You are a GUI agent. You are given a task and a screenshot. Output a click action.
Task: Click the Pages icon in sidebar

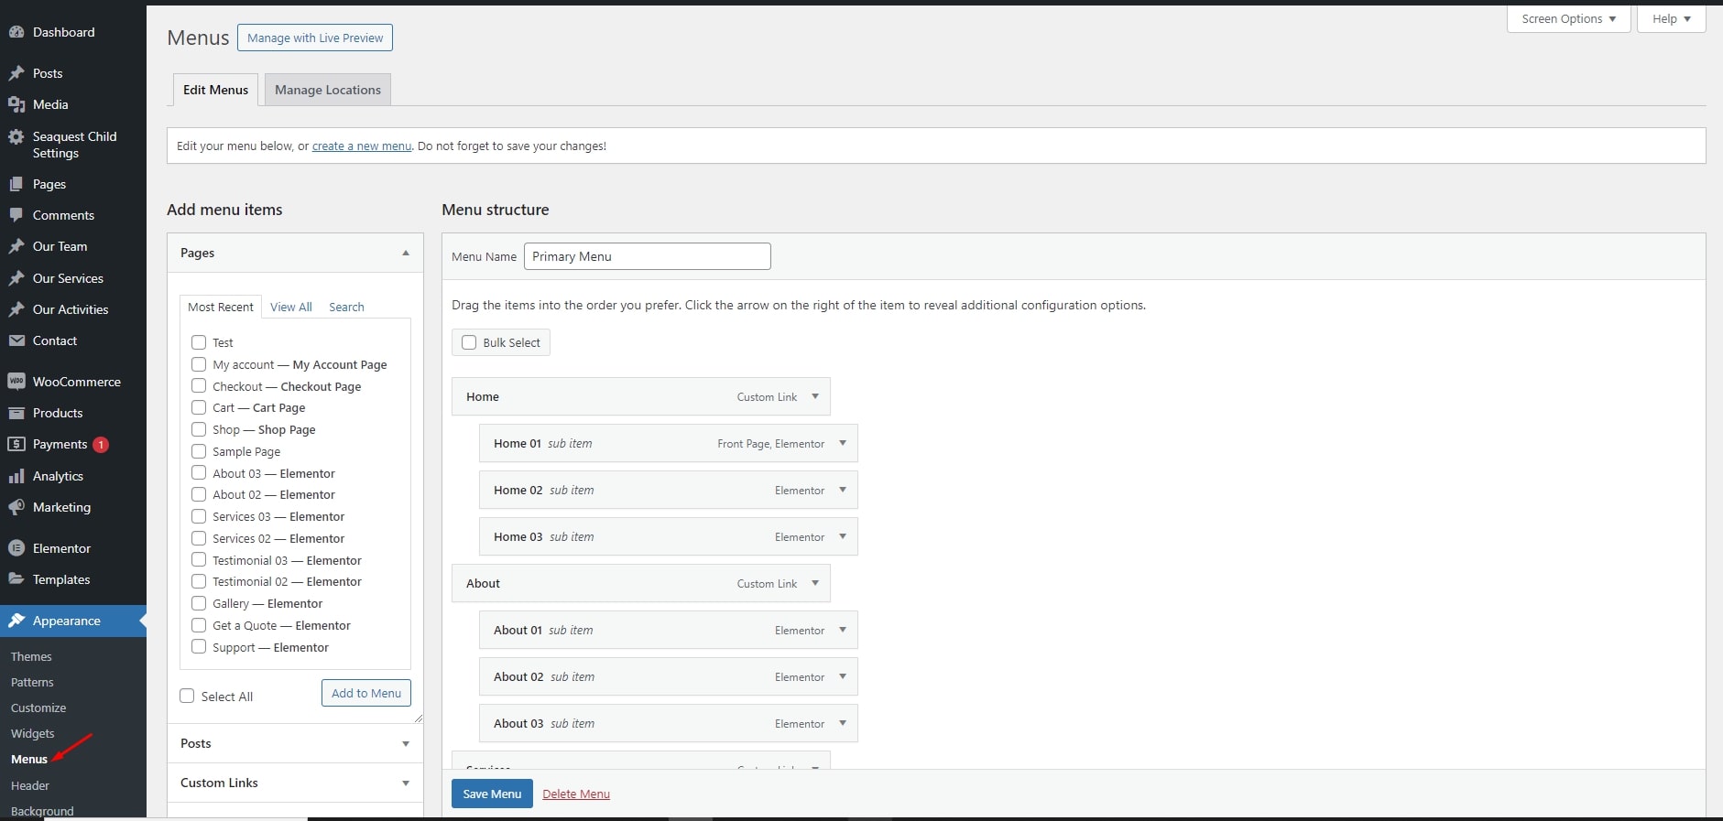coord(16,184)
